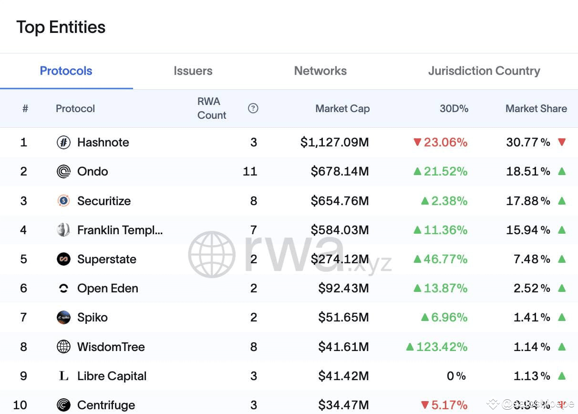Open the Networks tab

(320, 71)
